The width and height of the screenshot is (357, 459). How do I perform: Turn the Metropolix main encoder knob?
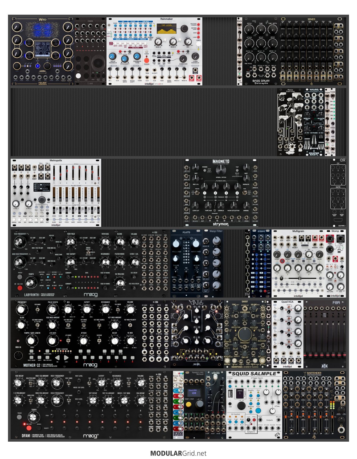[x=42, y=200]
